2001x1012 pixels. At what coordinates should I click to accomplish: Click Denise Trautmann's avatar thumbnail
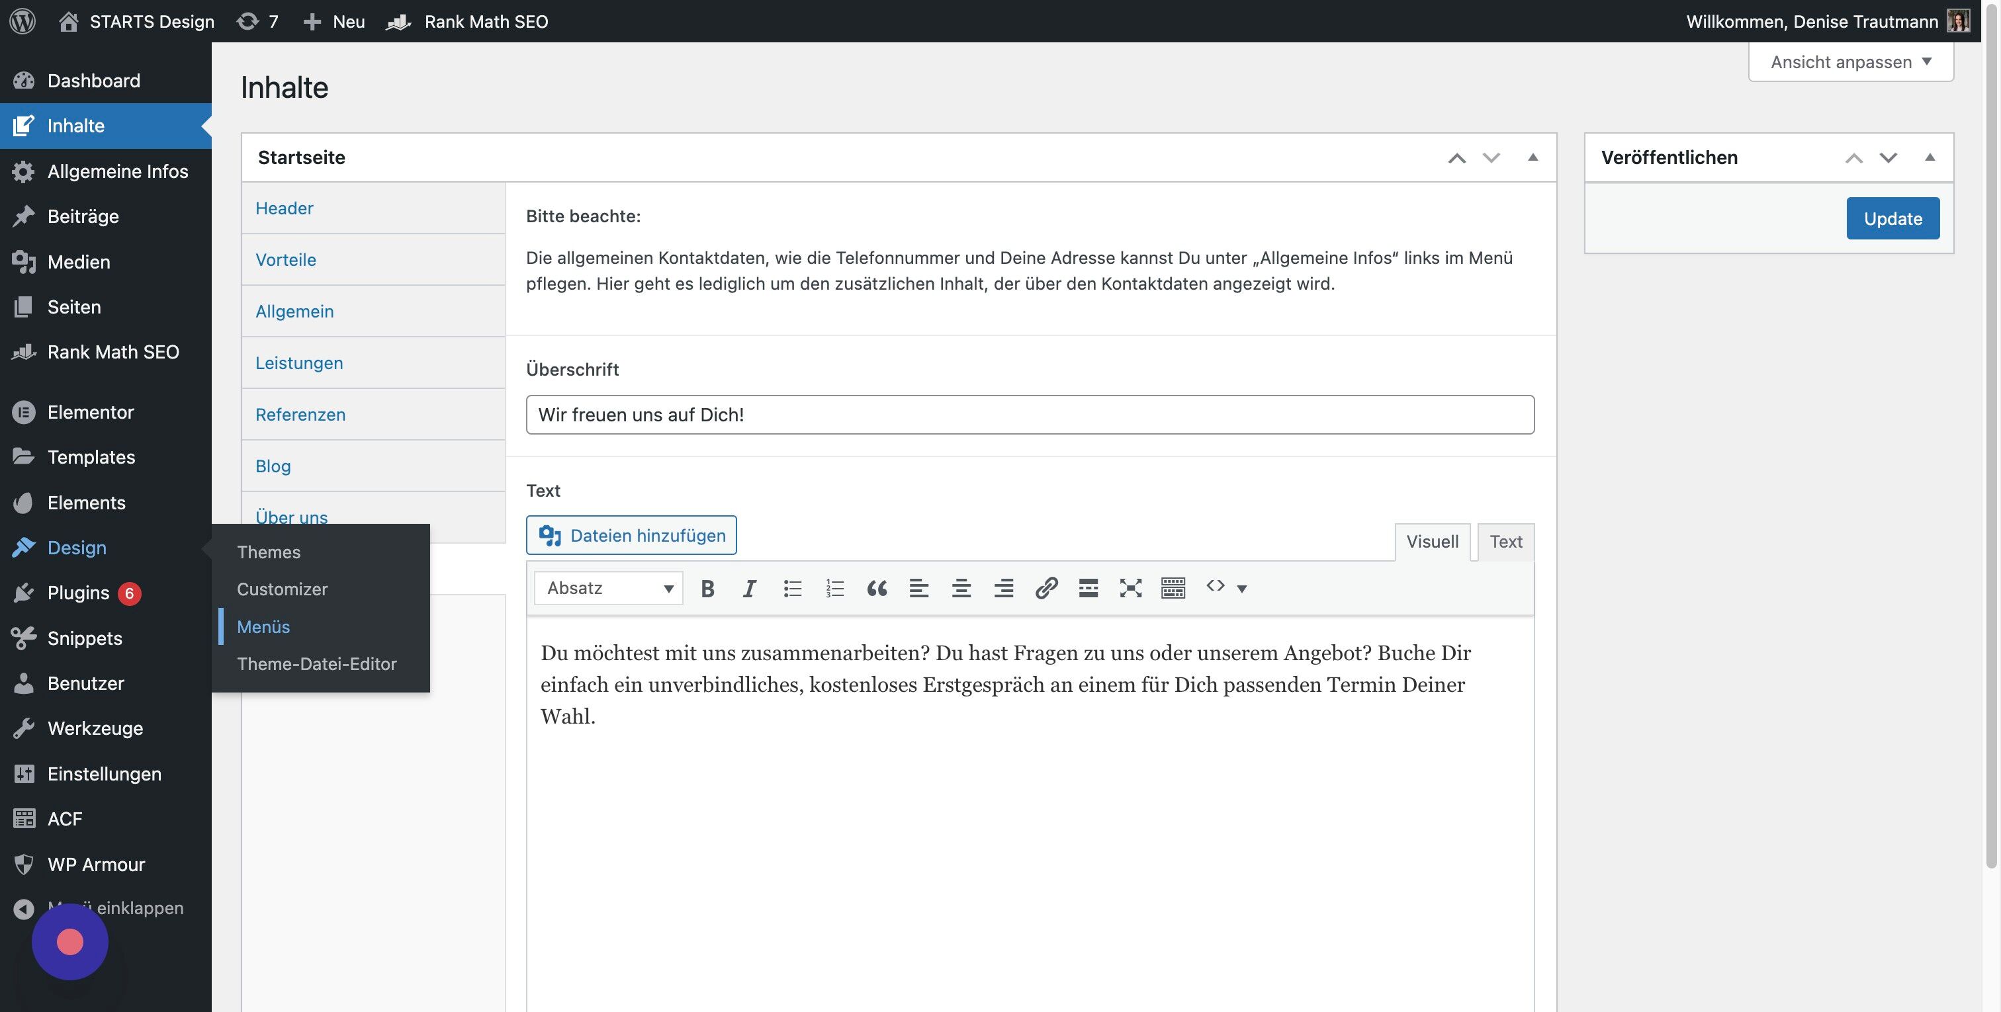pyautogui.click(x=1958, y=21)
